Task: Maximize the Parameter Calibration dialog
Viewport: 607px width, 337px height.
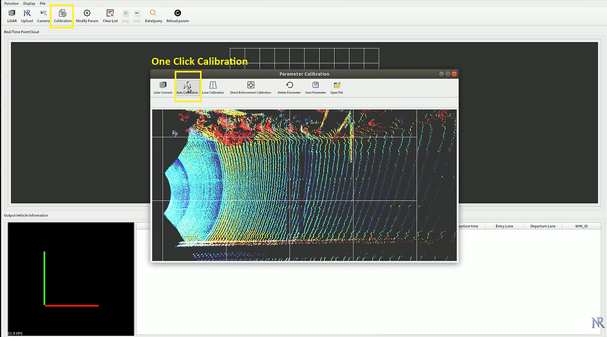Action: [x=448, y=74]
